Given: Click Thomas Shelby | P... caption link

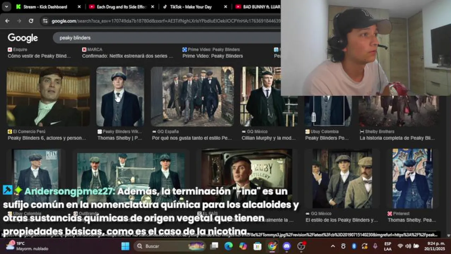Looking at the screenshot, I should coord(120,138).
